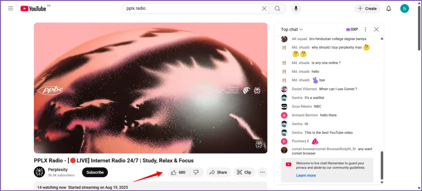Image resolution: width=422 pixels, height=191 pixels.
Task: Open the notifications bell
Action: tap(388, 9)
